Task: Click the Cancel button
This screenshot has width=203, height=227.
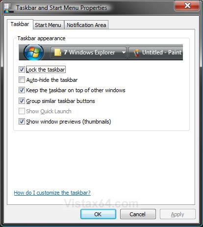Action: (x=138, y=214)
